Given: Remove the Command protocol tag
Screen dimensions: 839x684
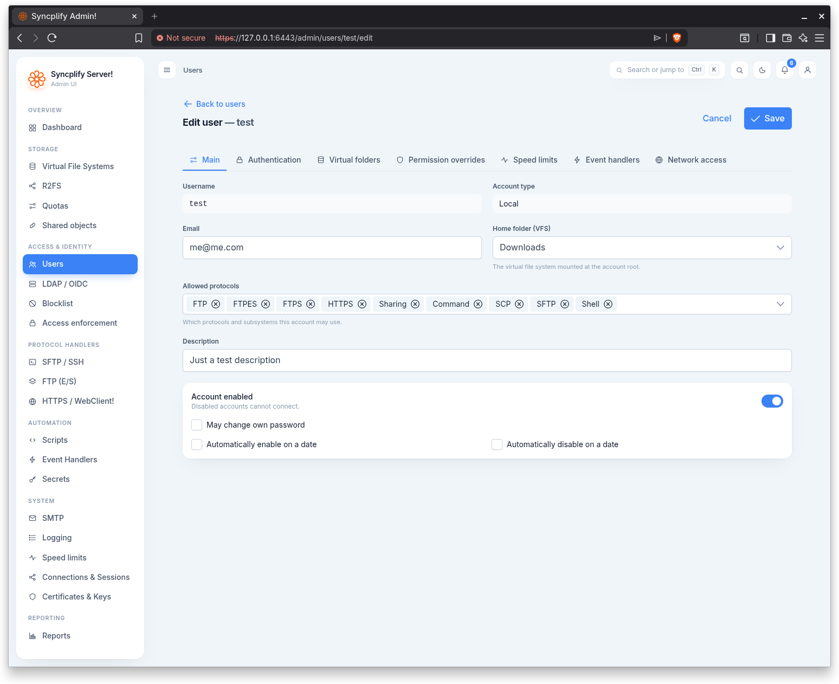Looking at the screenshot, I should [x=478, y=304].
